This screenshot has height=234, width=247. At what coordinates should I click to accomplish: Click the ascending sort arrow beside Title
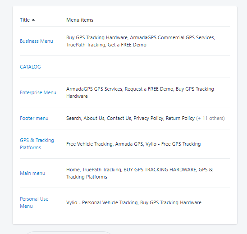(x=33, y=20)
